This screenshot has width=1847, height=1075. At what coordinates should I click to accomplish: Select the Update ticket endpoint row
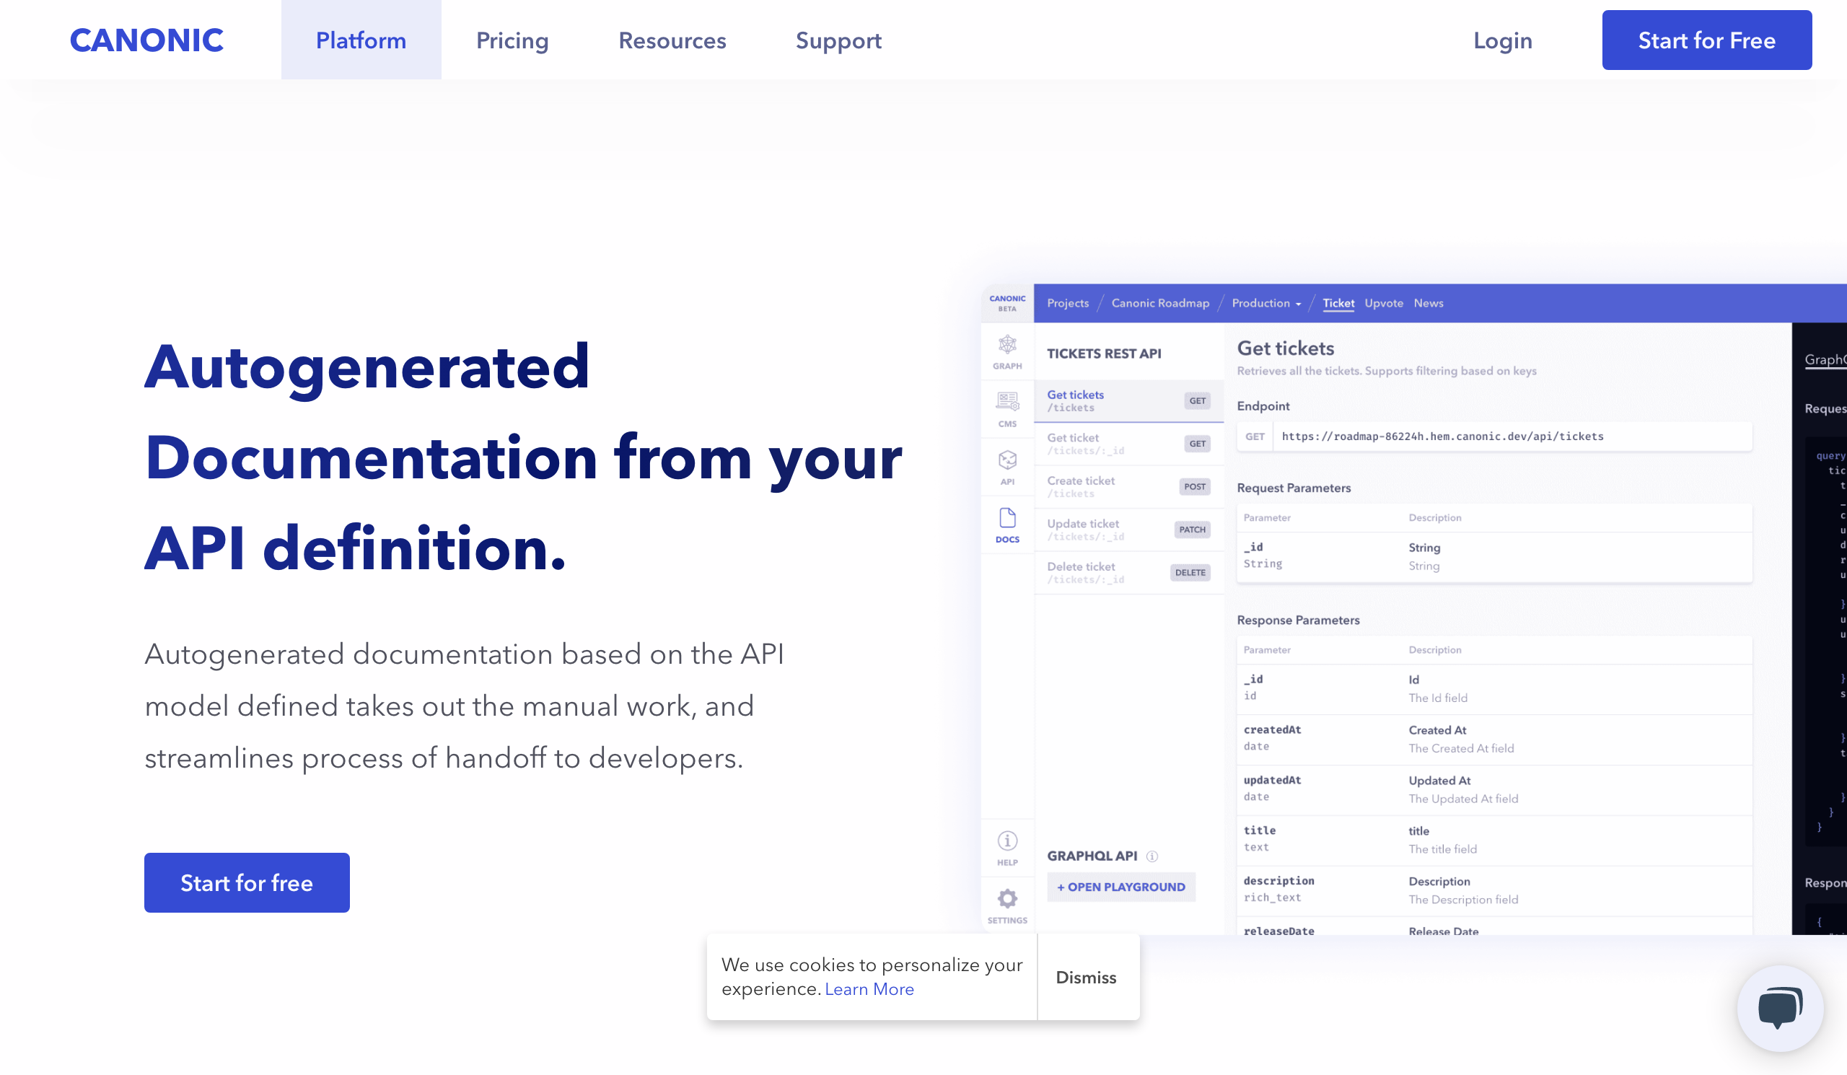click(x=1128, y=530)
